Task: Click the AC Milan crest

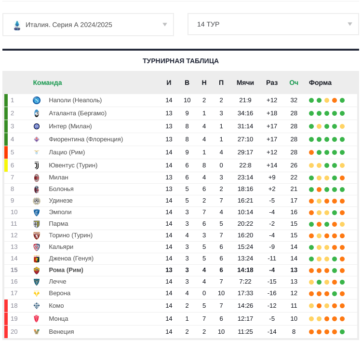Action: pyautogui.click(x=37, y=177)
